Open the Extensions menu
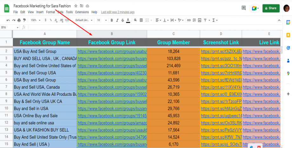Screen dimensions: 292x148 (82, 12)
